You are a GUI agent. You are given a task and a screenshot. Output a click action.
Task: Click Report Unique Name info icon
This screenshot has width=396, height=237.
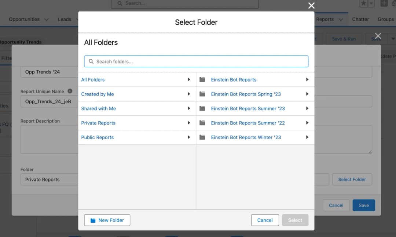[x=70, y=91]
